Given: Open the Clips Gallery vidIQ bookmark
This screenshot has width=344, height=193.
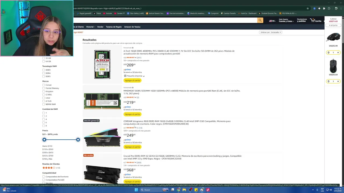Looking at the screenshot, I should click(135, 13).
